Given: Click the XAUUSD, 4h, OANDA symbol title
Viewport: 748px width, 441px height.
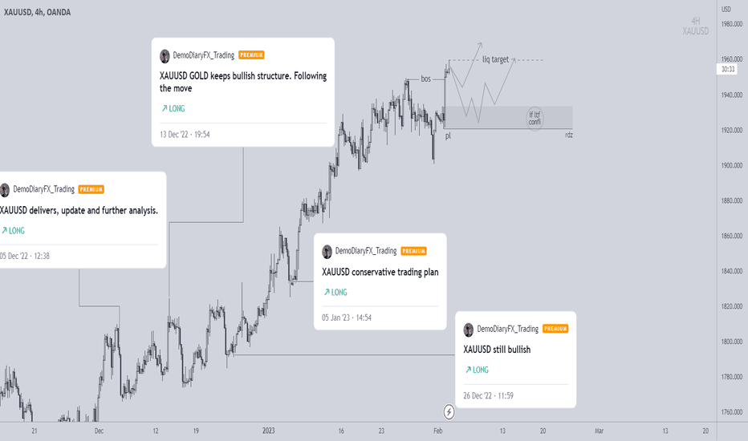Looking at the screenshot, I should pos(37,12).
